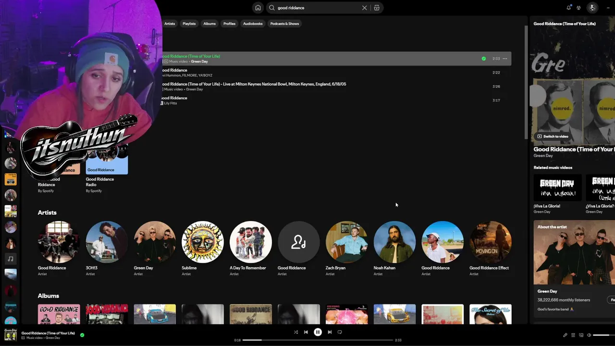Filter results by the Profiles tab
615x346 pixels.
pos(230,24)
